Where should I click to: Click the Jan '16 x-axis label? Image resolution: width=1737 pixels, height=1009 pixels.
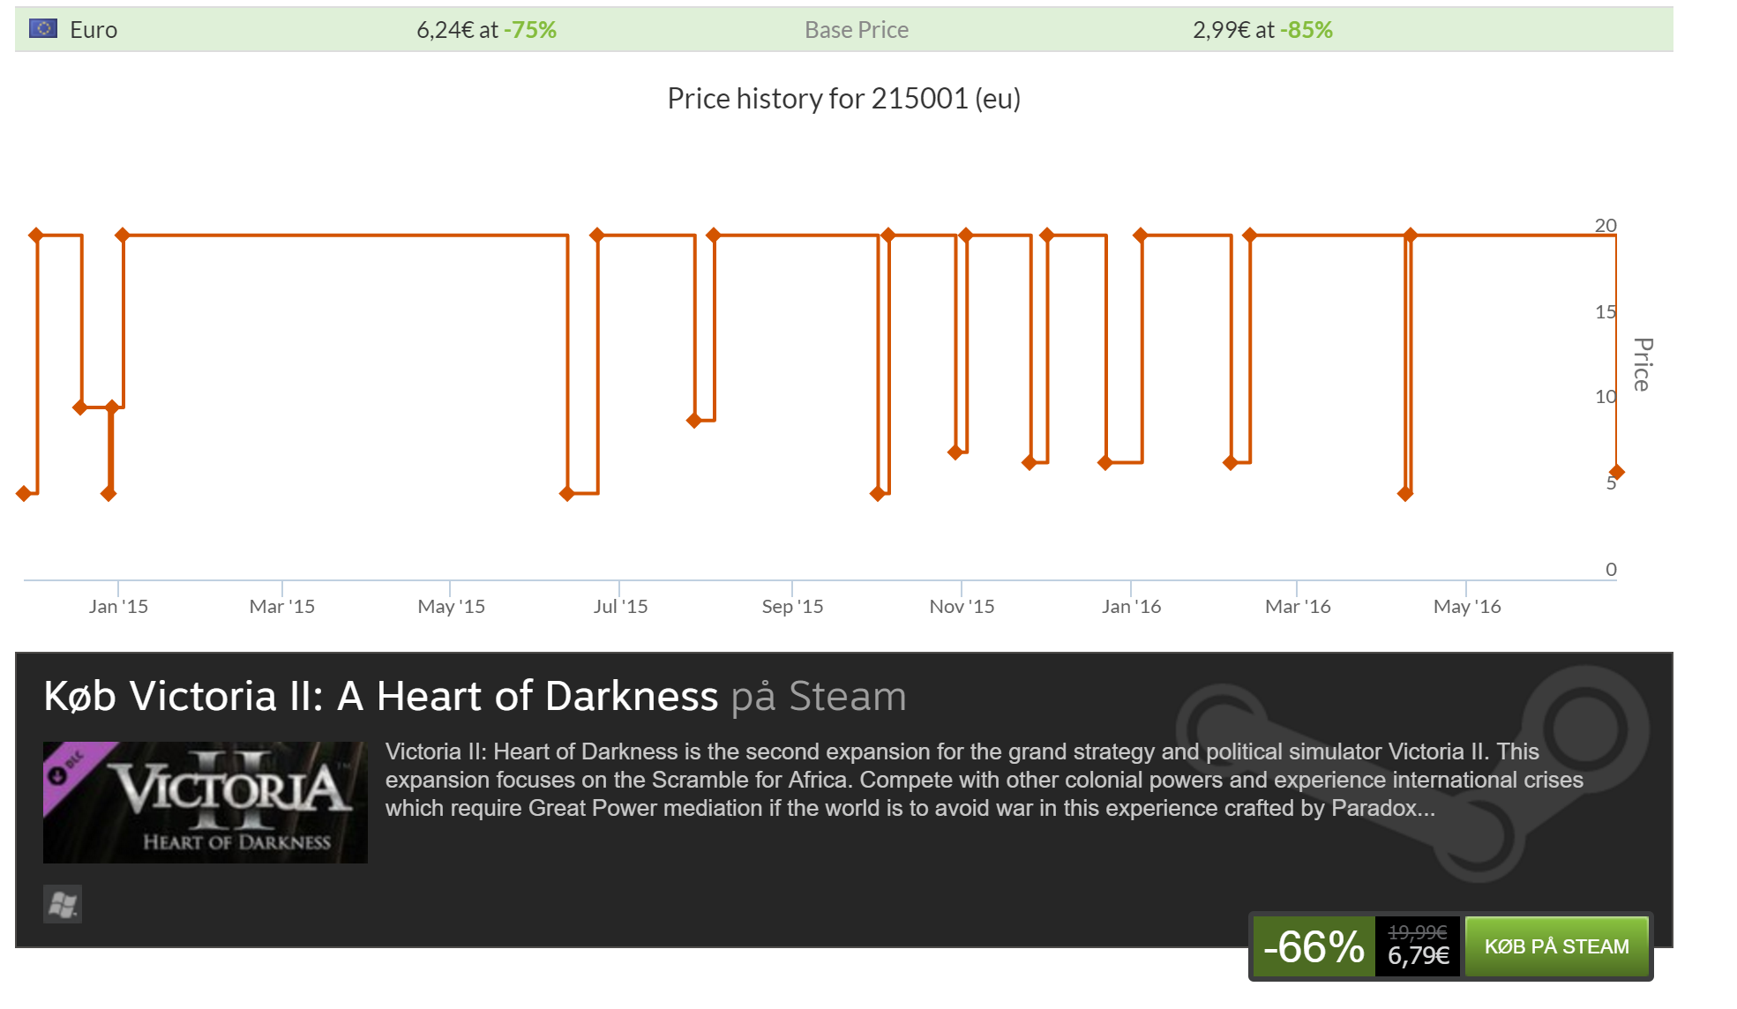tap(1131, 607)
